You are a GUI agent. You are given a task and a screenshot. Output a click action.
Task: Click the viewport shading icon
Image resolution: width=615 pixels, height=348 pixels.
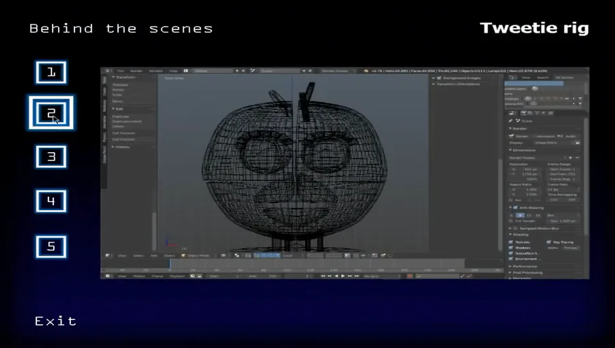click(223, 256)
